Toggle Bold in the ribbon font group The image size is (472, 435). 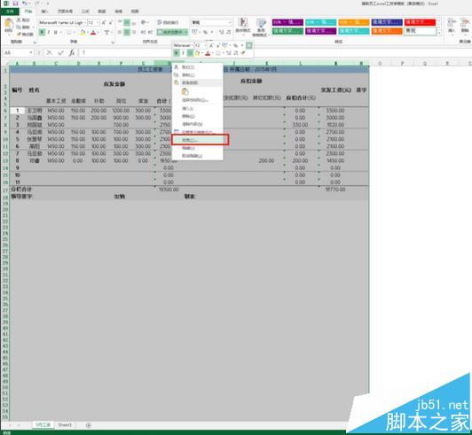(42, 32)
